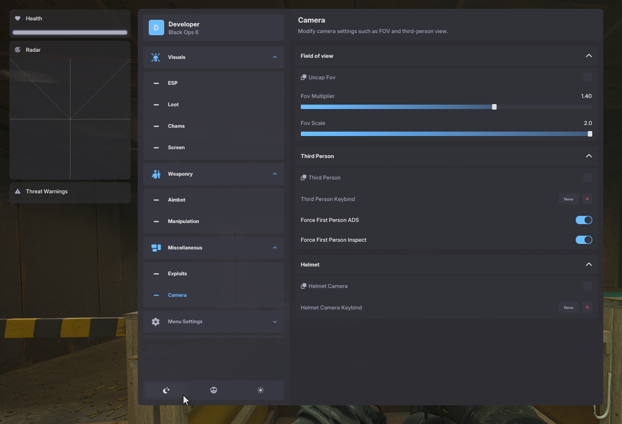The height and width of the screenshot is (424, 622).
Task: Enable the Uncap Fov checkbox
Action: click(x=588, y=78)
